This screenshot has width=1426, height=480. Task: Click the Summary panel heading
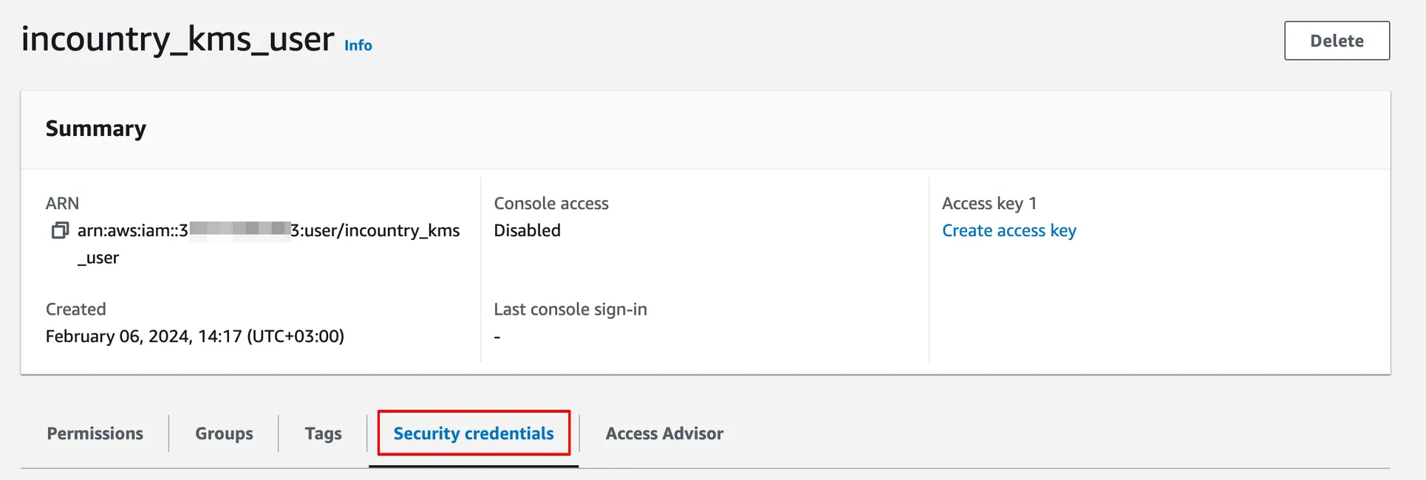[96, 128]
